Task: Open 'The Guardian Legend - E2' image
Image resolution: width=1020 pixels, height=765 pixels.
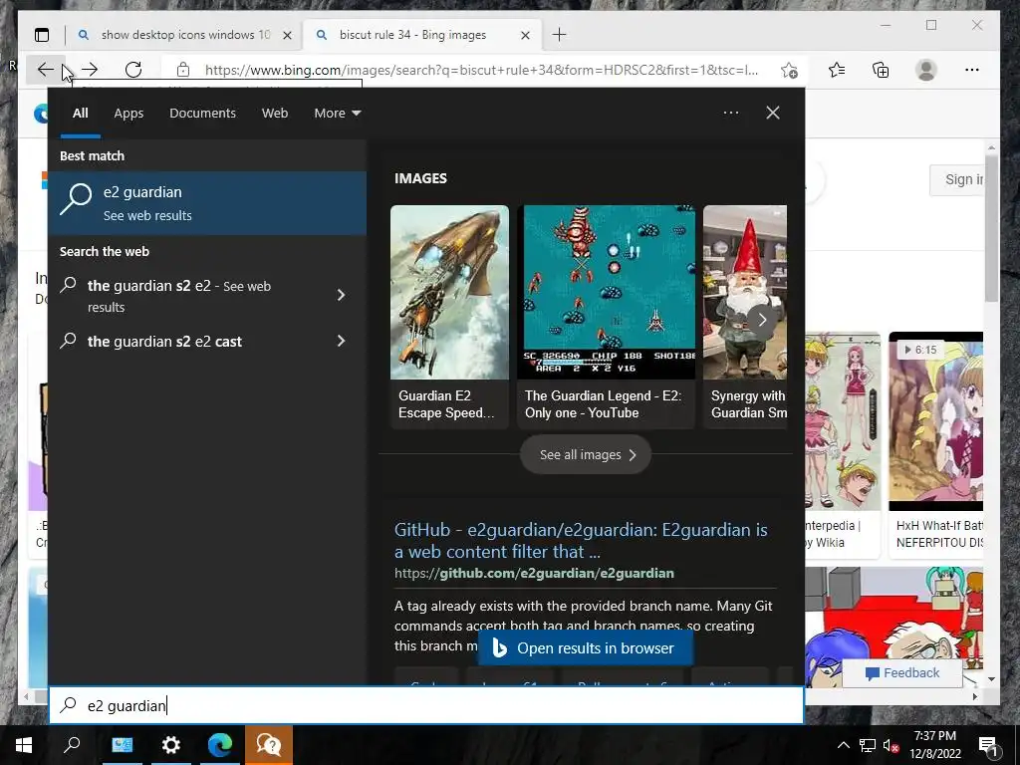Action: click(607, 317)
